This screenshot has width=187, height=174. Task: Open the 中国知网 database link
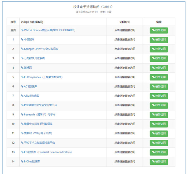click(28, 39)
